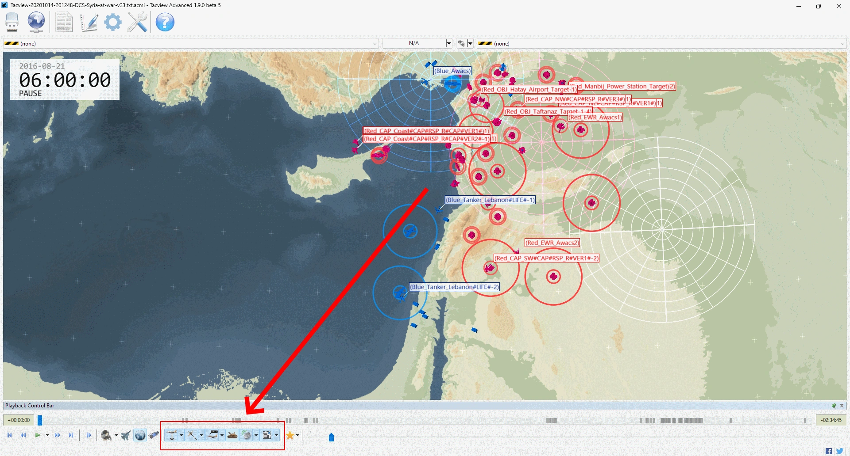Click the USB recording drive icon

[12, 22]
